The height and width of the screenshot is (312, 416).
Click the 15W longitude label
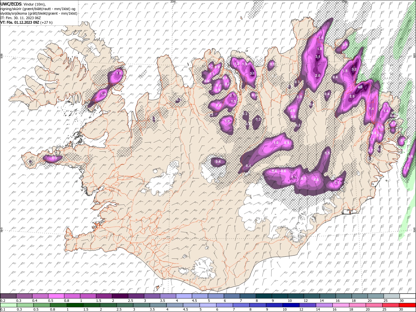(x=344, y=2)
